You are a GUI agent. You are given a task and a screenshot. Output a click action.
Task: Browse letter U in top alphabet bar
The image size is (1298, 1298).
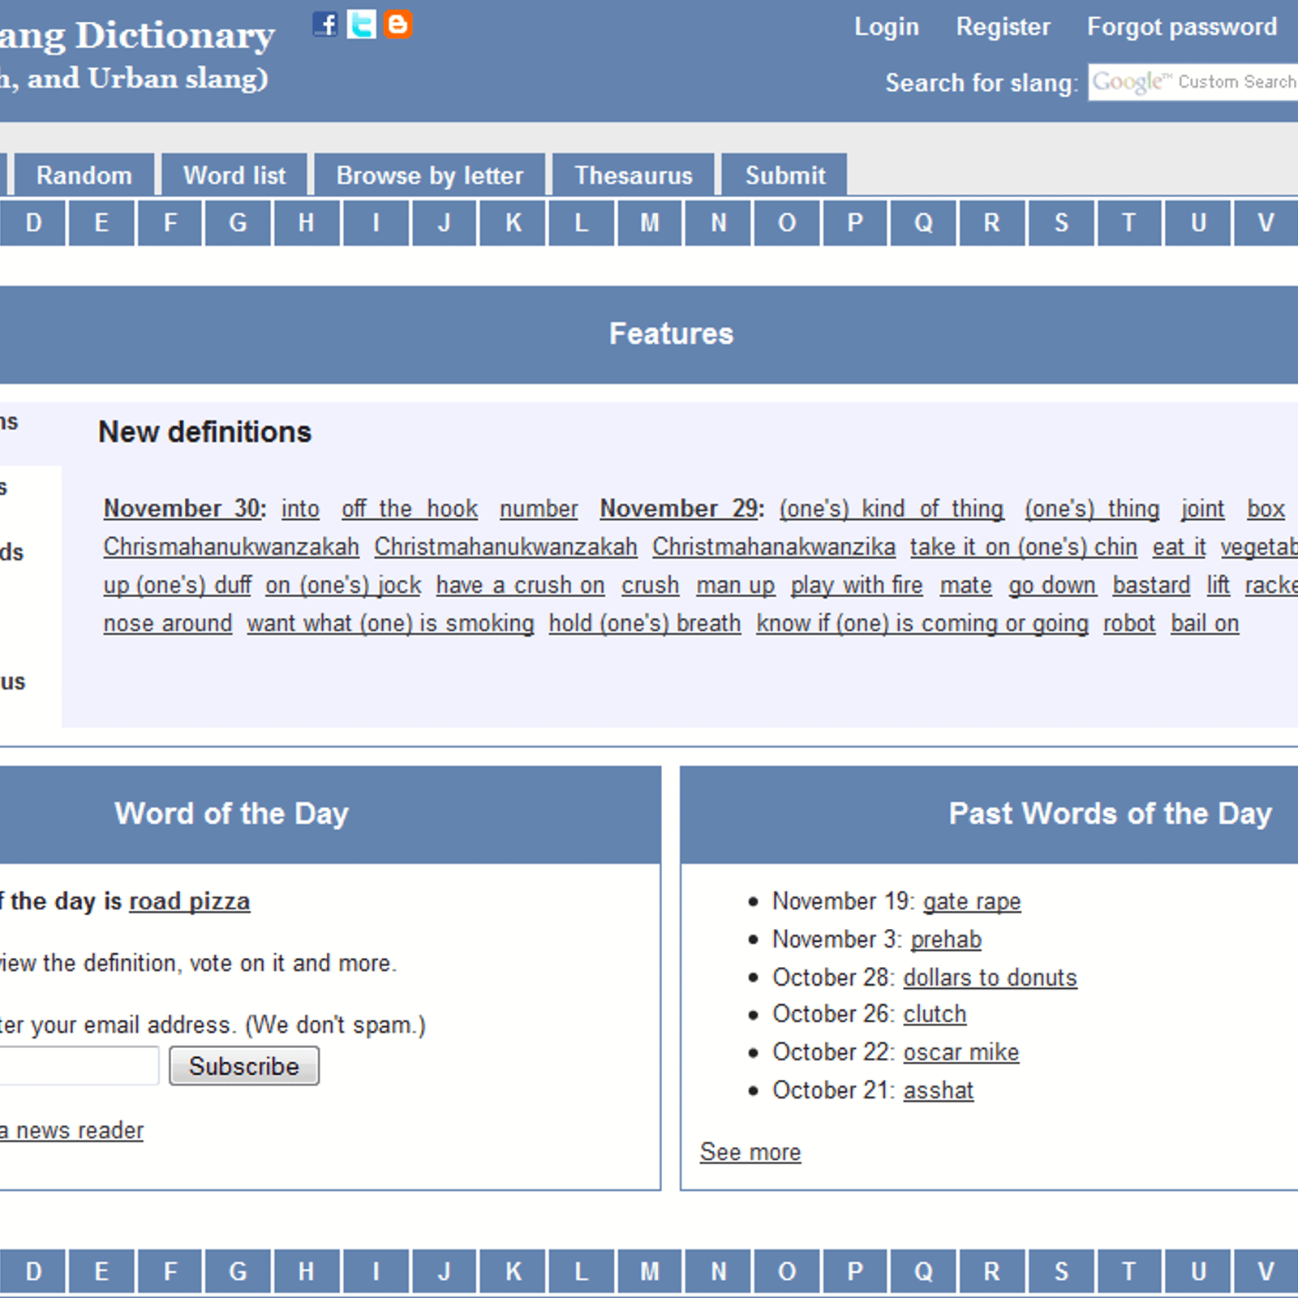pos(1198,222)
